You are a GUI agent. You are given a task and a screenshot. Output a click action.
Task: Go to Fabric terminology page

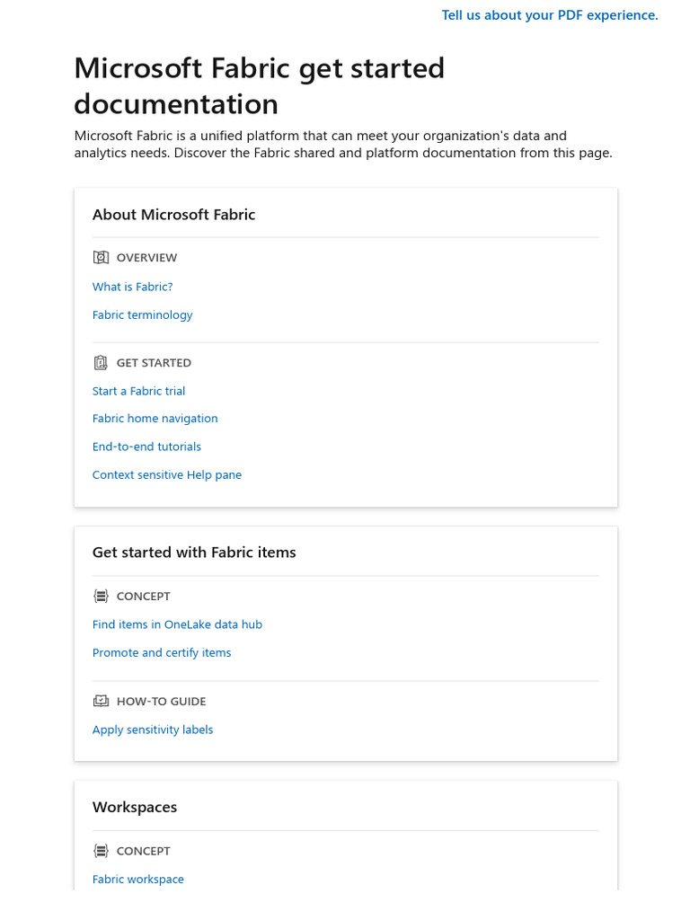pos(142,315)
